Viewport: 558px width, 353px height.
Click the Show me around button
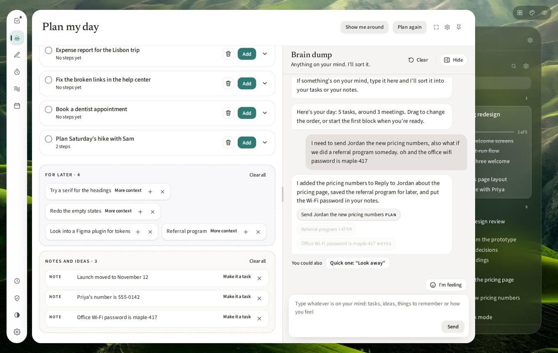[x=364, y=27]
